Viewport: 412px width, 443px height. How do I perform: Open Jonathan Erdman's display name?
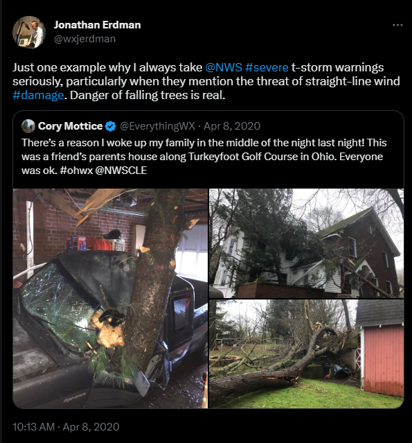point(98,25)
